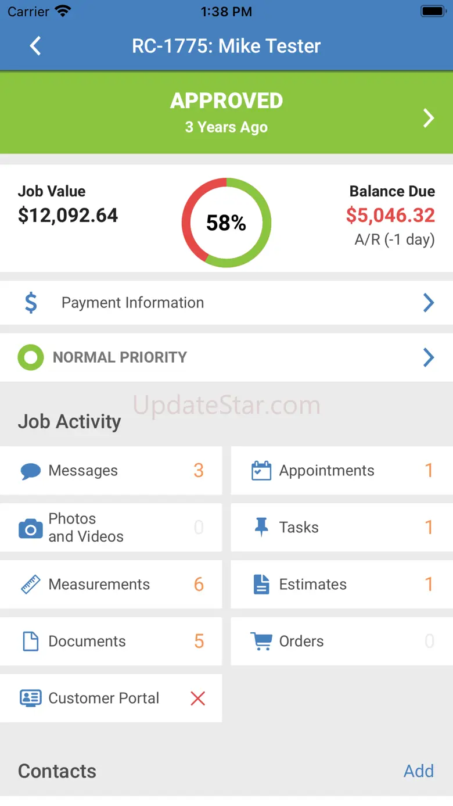
Task: Tap the Payment Information dollar sign icon
Action: coord(31,303)
